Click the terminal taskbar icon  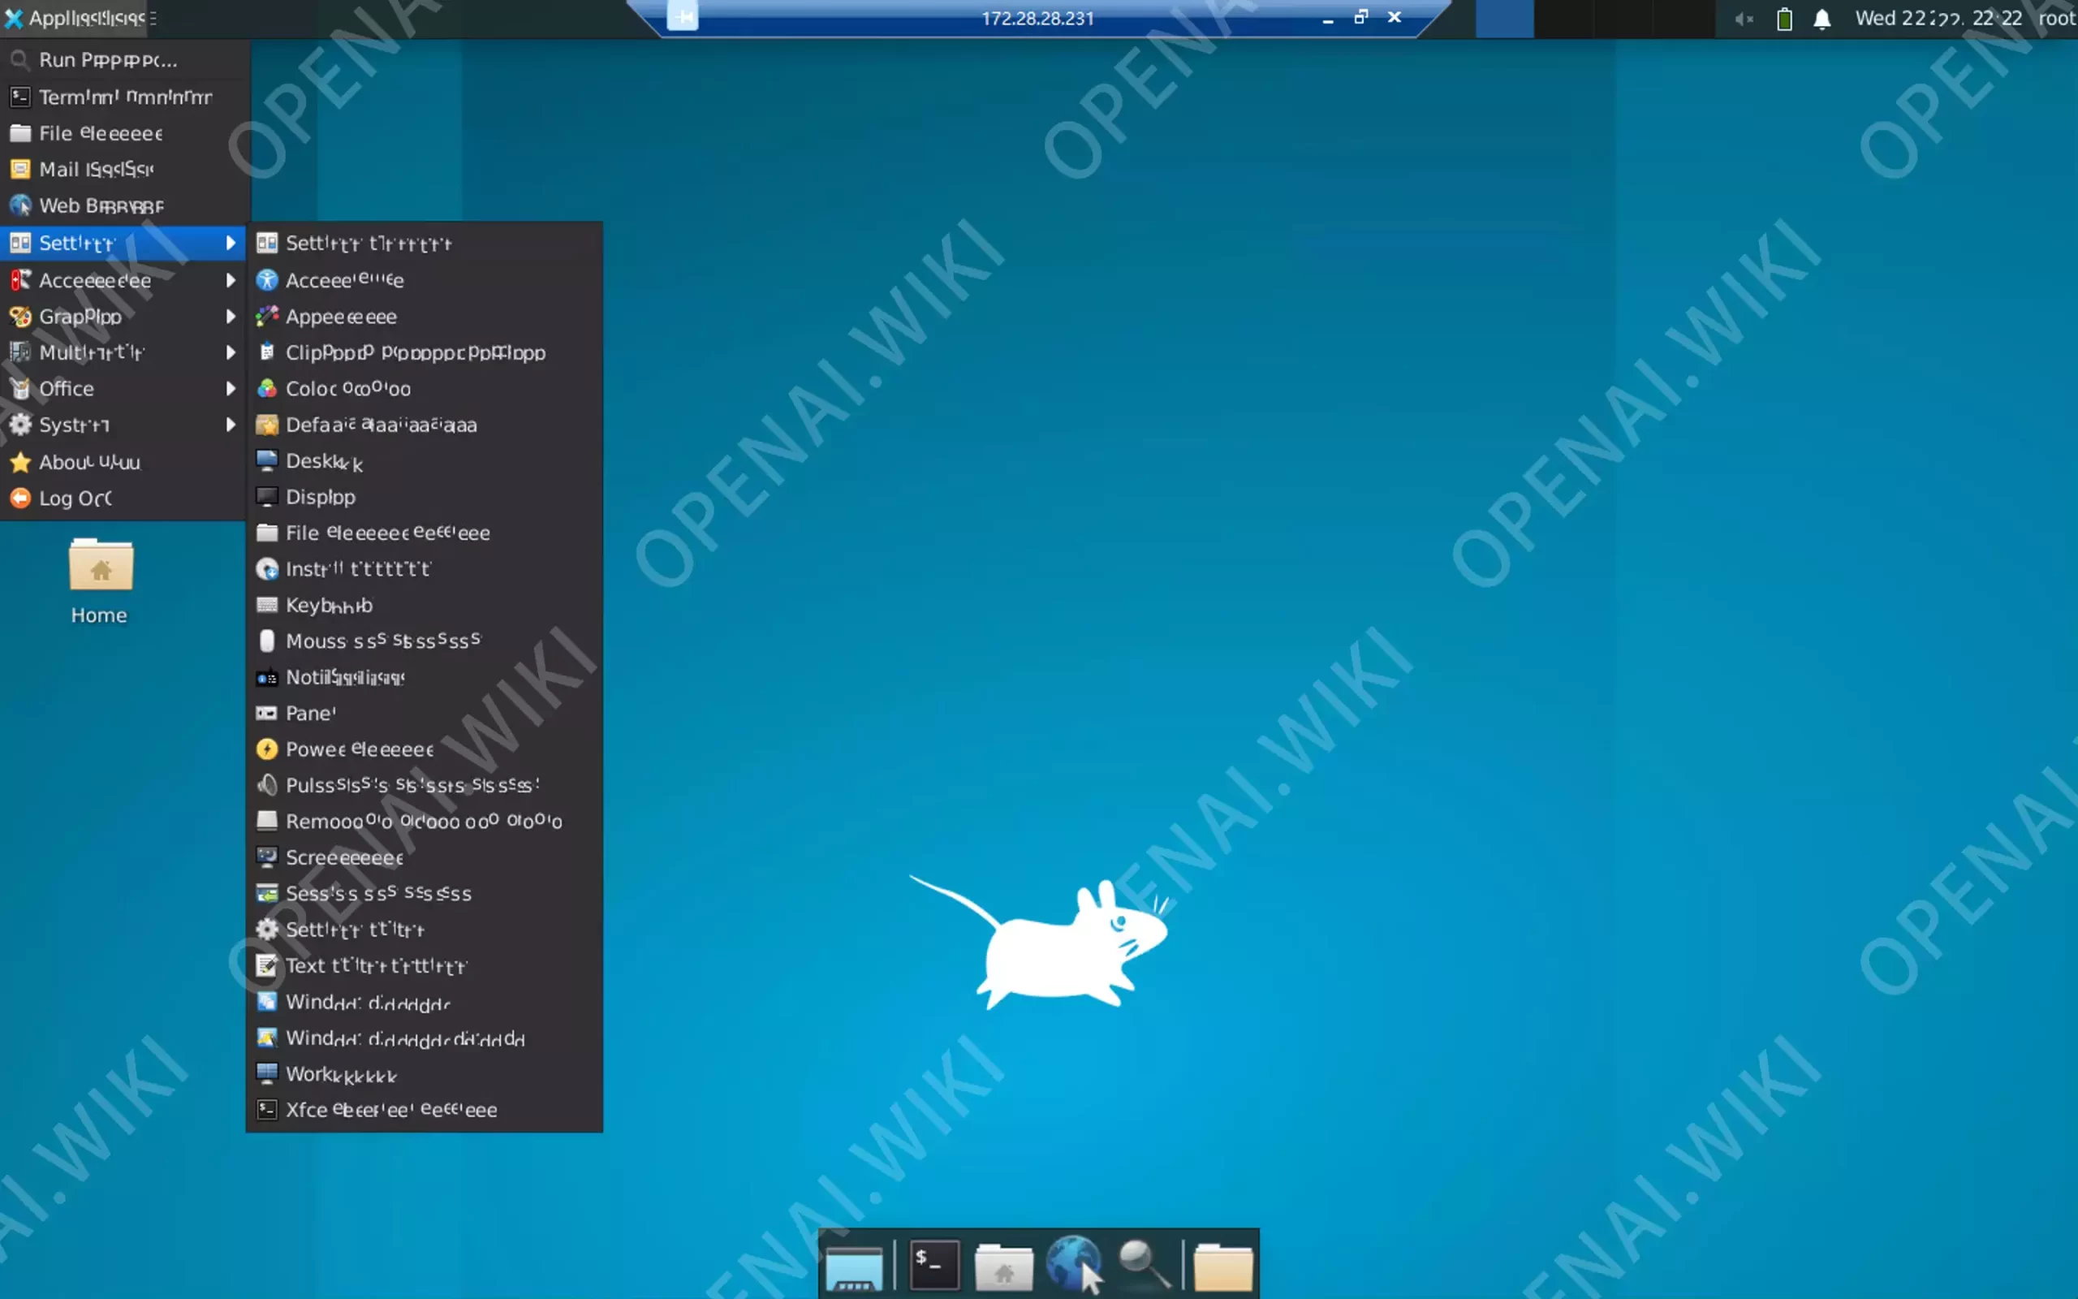pos(932,1265)
